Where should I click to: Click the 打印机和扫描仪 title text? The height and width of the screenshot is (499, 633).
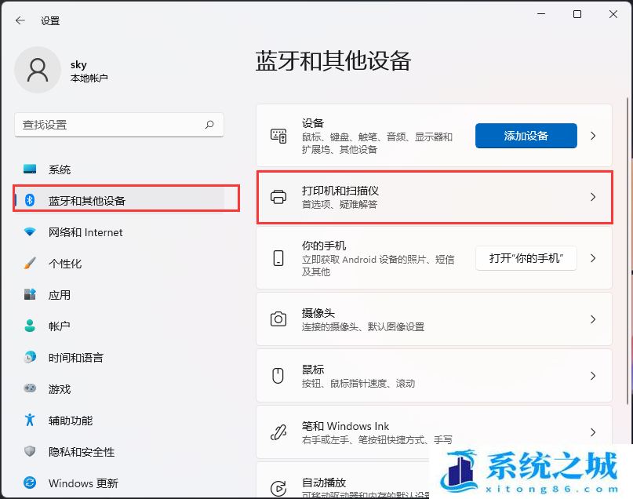340,191
